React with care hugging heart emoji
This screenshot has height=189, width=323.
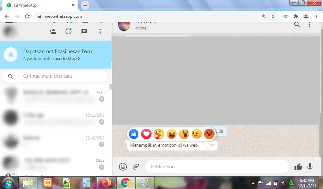pyautogui.click(x=159, y=134)
